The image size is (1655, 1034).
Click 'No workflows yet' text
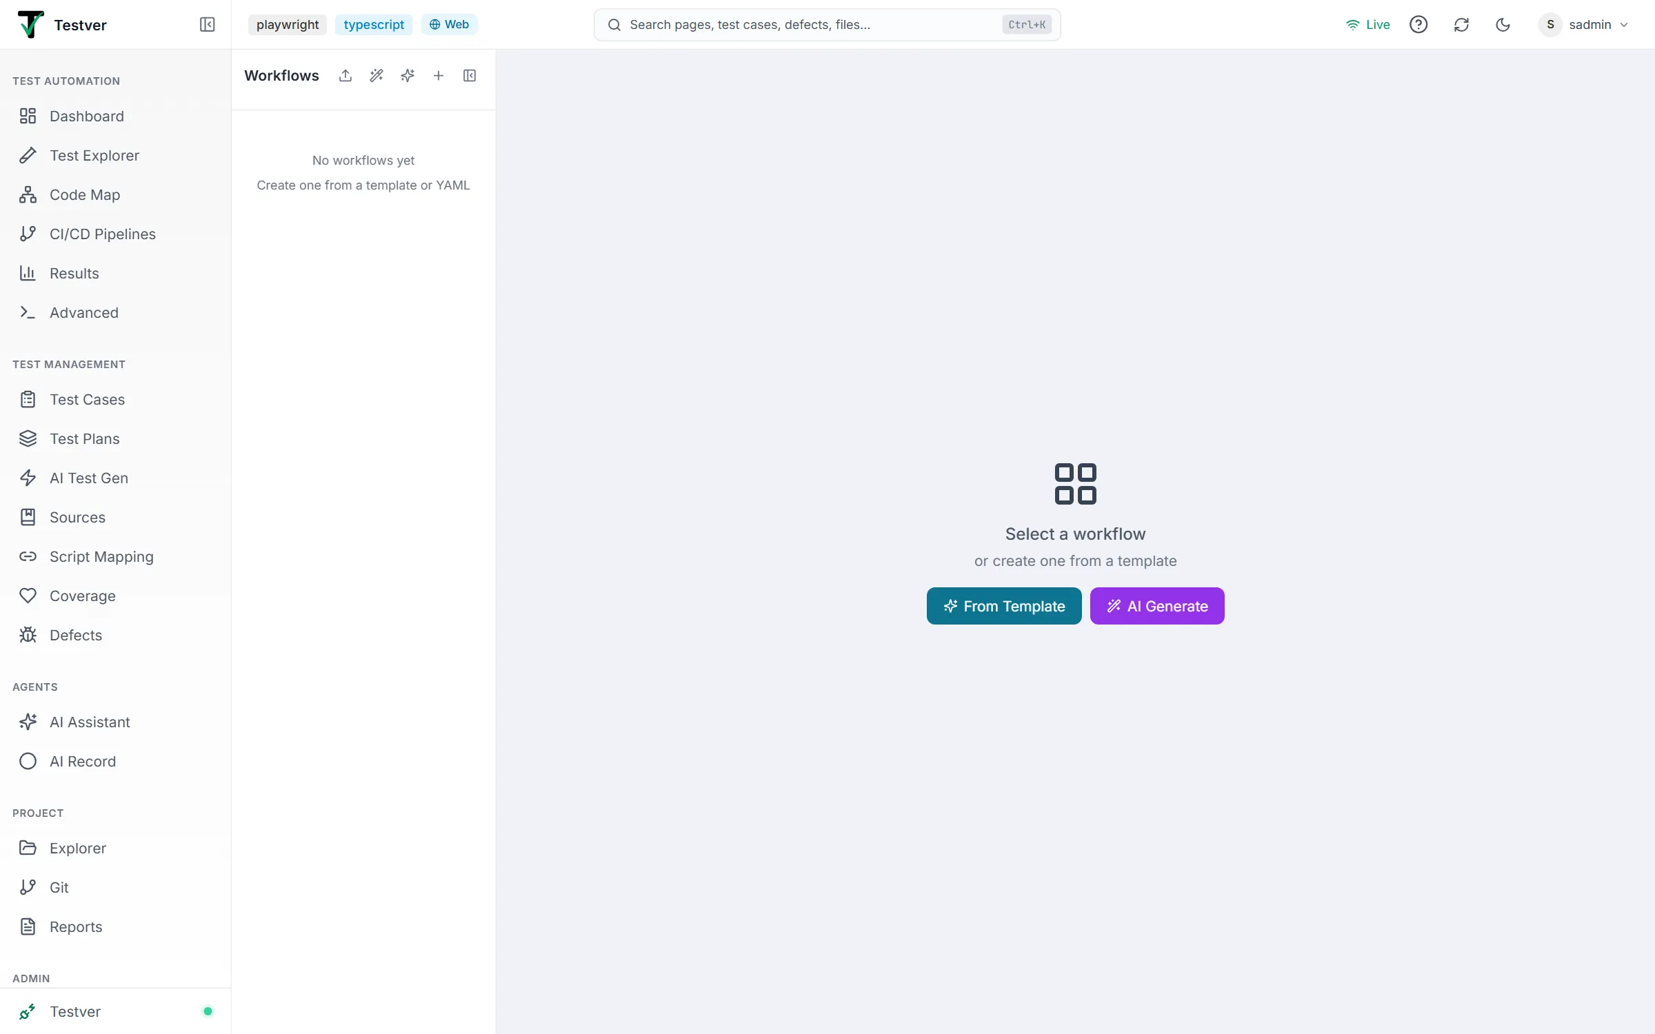tap(363, 161)
